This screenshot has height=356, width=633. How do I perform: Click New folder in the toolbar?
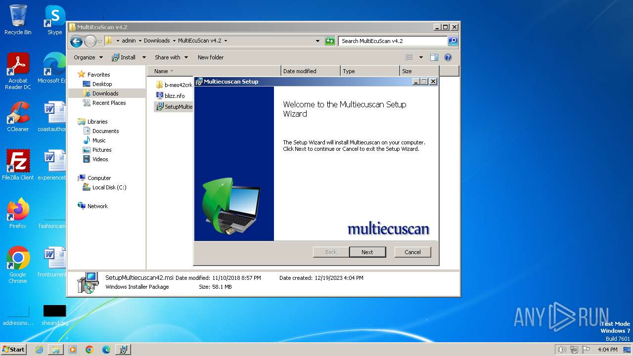pos(211,57)
